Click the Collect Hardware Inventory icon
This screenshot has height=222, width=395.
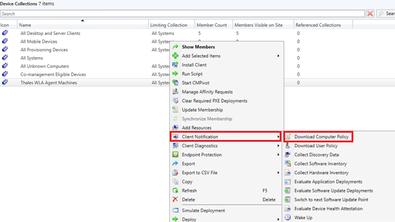(287, 173)
